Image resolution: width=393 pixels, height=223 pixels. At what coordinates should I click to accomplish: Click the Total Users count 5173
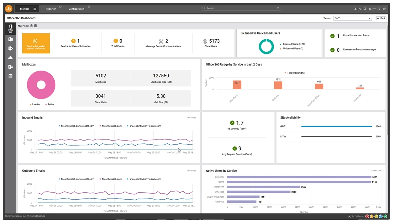click(214, 41)
